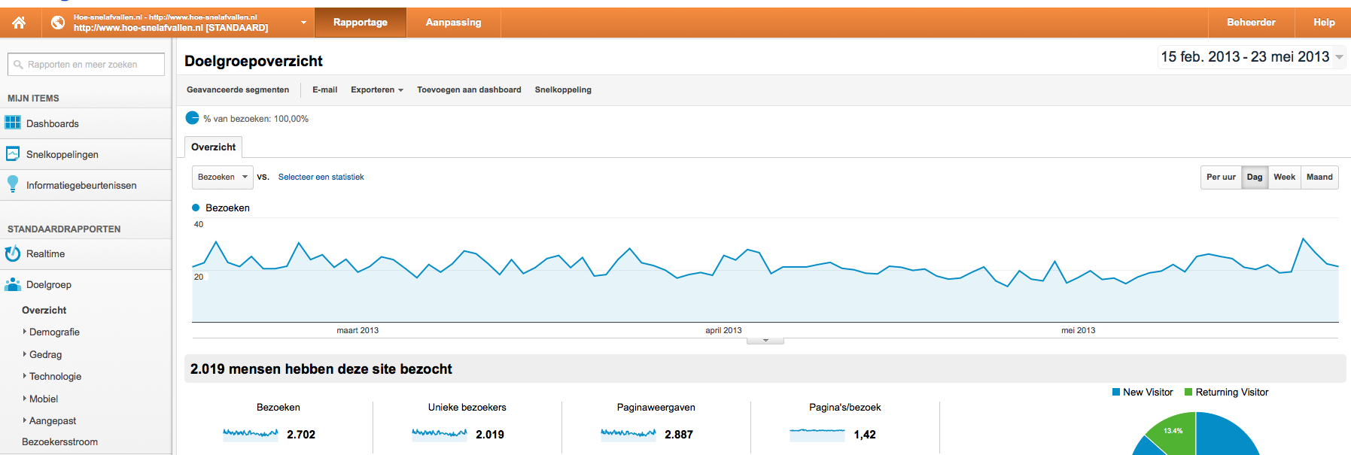Open Geavanceerde segmenten
1351x455 pixels.
[x=238, y=89]
